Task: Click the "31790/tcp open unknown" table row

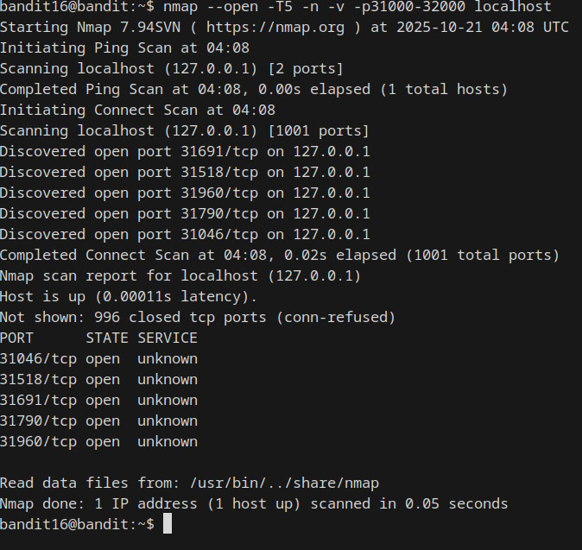Action: [98, 420]
